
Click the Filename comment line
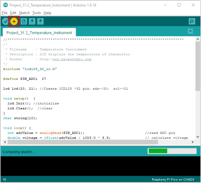[46, 49]
